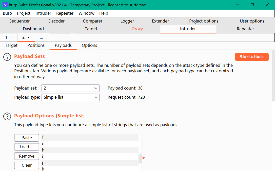The image size is (275, 171).
Task: Switch to the Comparer tab
Action: [x=93, y=21]
